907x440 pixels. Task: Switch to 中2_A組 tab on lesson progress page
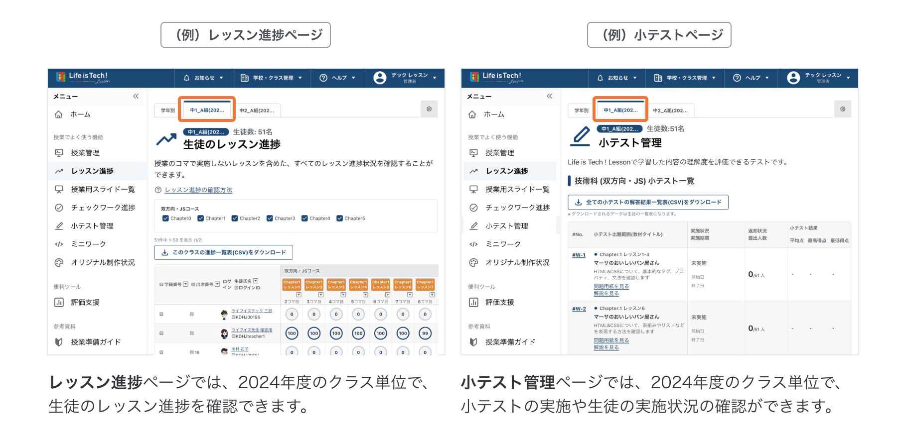[257, 110]
